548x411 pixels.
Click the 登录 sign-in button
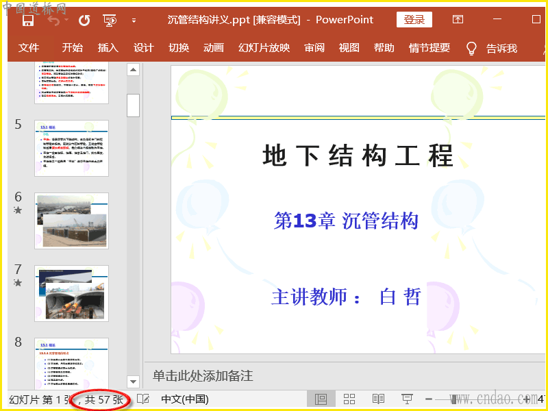[414, 20]
